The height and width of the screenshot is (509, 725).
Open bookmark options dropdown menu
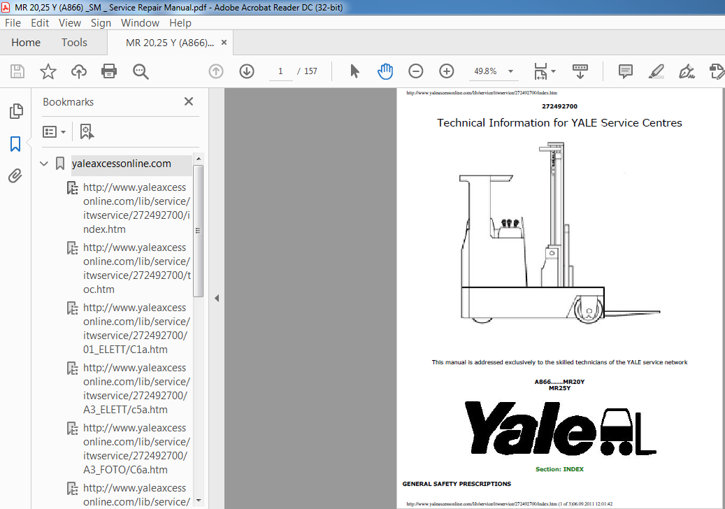[x=54, y=131]
